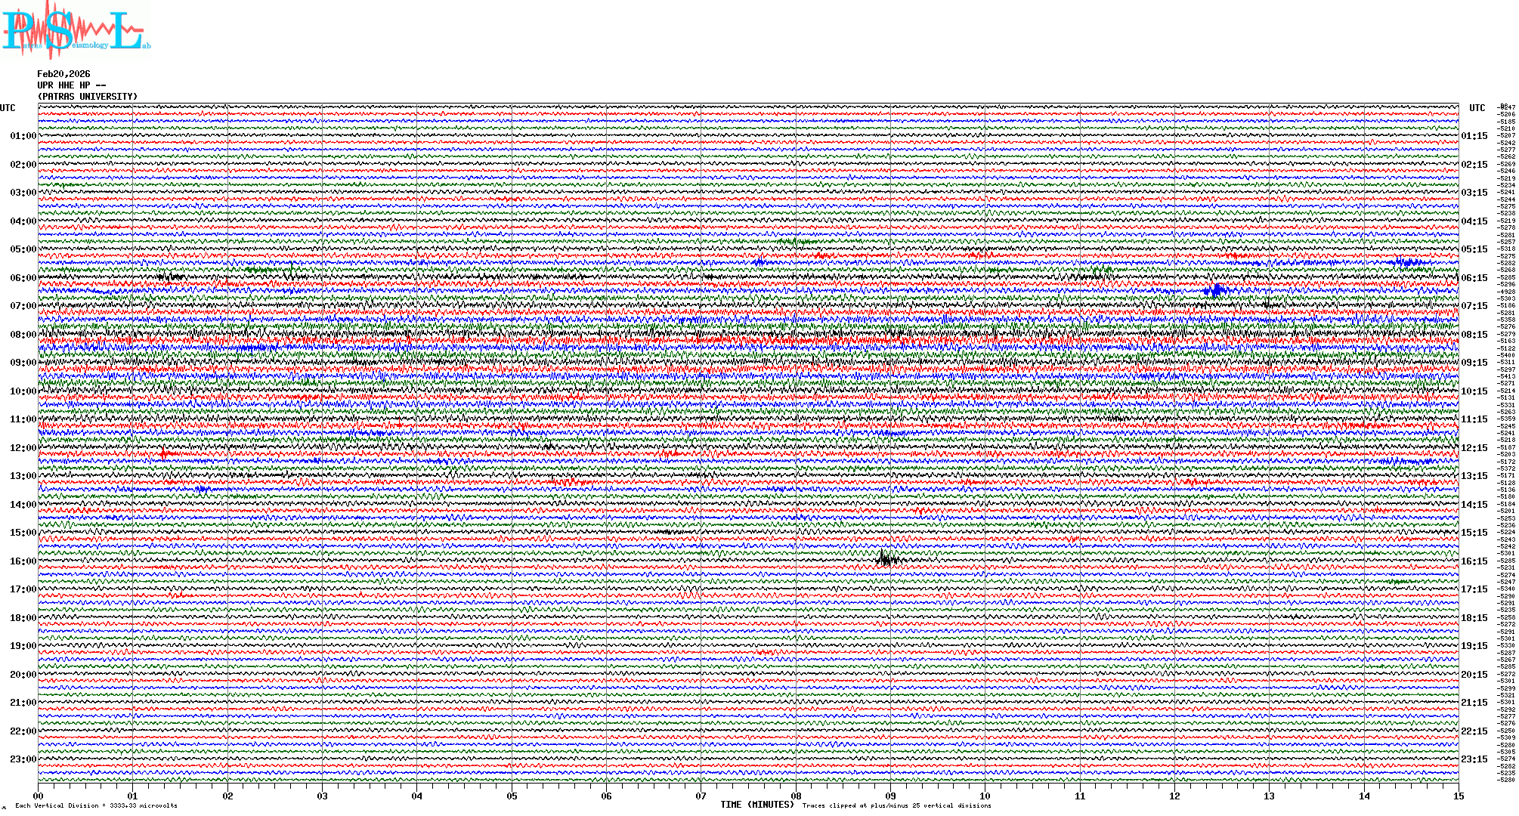The width and height of the screenshot is (1519, 816).
Task: Select the 23:00 hour label on left
Action: [x=23, y=759]
